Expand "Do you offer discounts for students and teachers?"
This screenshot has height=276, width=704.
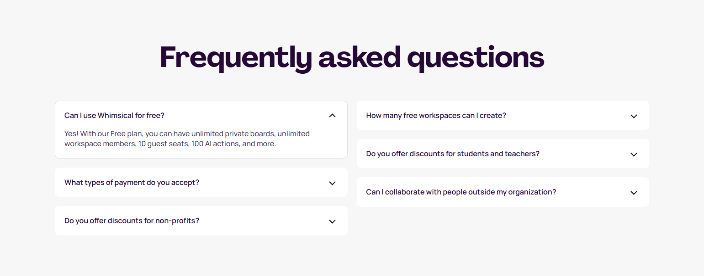click(x=503, y=153)
